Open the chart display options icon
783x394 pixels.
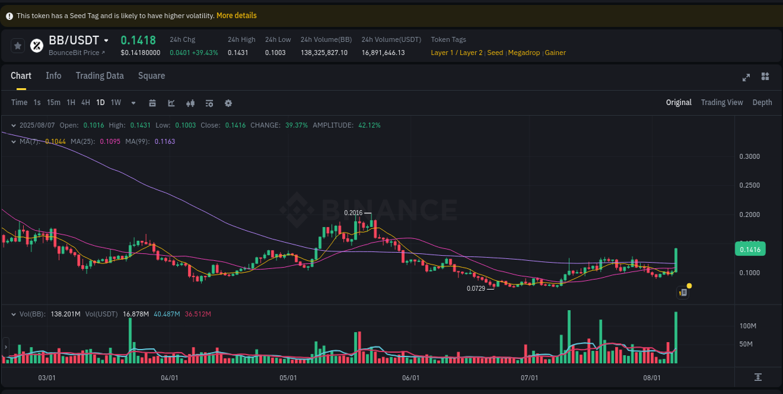pyautogui.click(x=209, y=102)
